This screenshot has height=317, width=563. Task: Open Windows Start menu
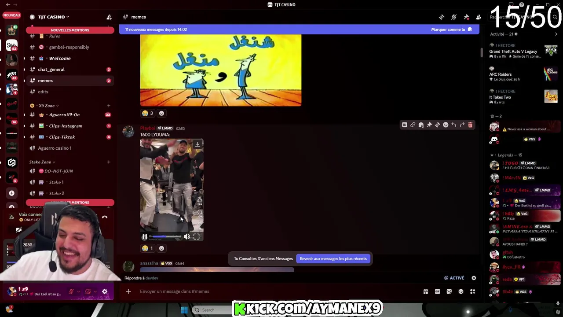click(184, 310)
